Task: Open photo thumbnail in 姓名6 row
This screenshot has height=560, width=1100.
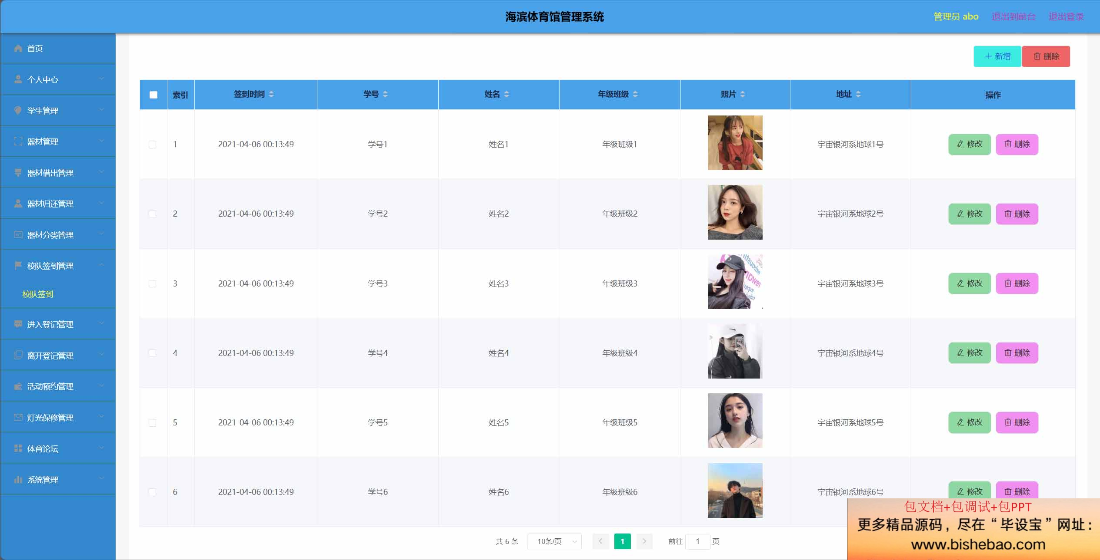Action: pyautogui.click(x=735, y=490)
